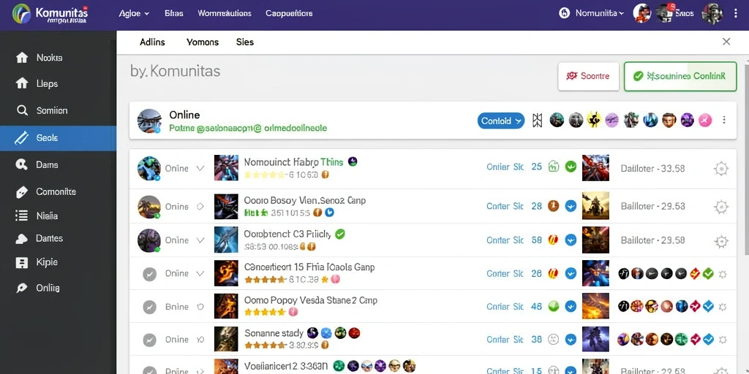Toggle the green checkmark next to Ooroptenct C3 Ptiichy
Screen dimensions: 749x374
[340, 234]
